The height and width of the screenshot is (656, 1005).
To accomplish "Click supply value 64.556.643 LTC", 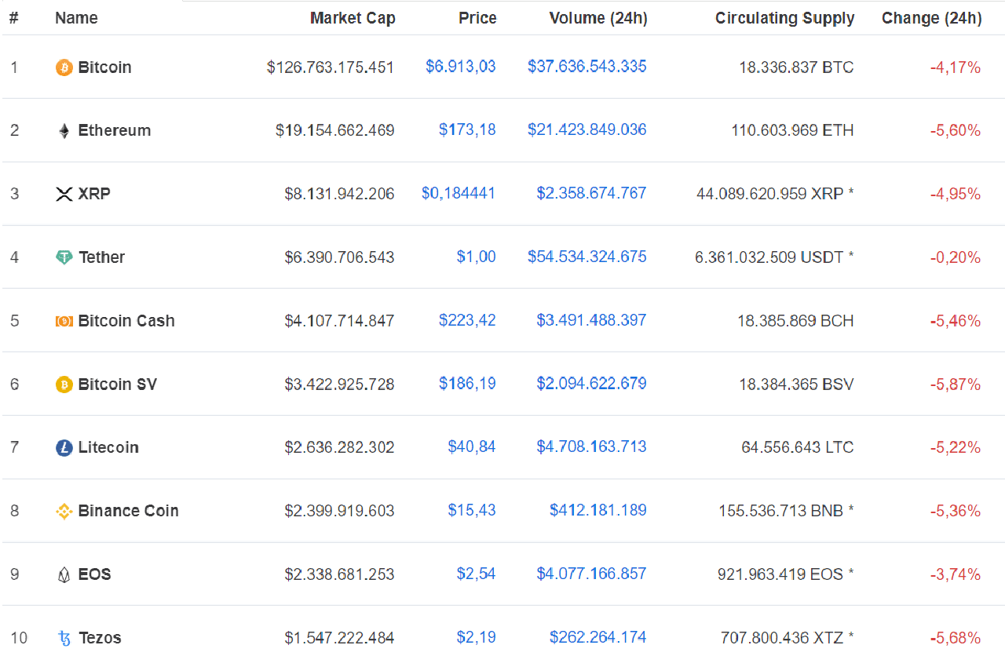I will point(798,447).
